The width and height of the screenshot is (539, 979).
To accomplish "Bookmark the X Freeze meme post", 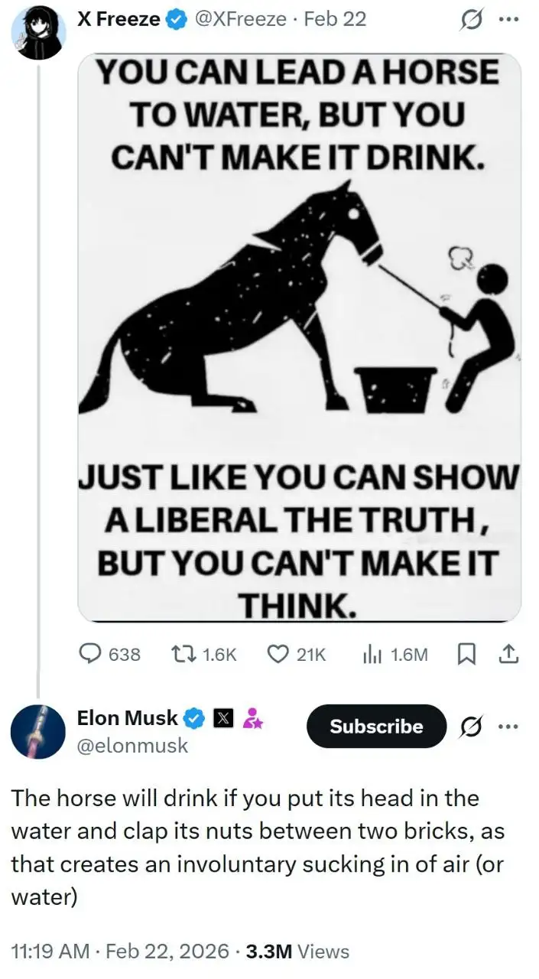I will (x=465, y=655).
